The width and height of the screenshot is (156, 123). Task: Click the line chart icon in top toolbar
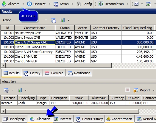[x=136, y=4]
